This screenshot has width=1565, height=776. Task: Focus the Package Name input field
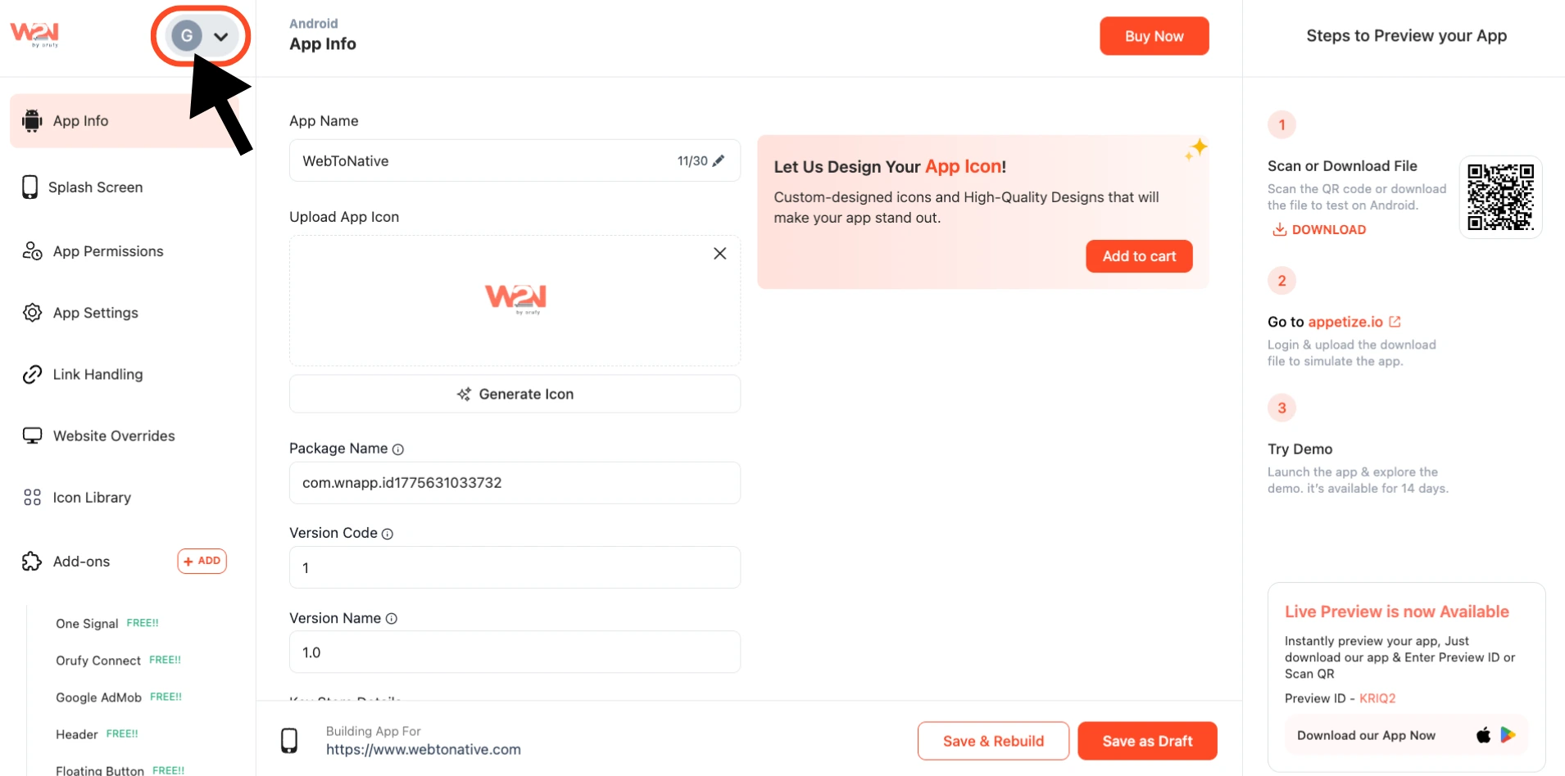515,483
